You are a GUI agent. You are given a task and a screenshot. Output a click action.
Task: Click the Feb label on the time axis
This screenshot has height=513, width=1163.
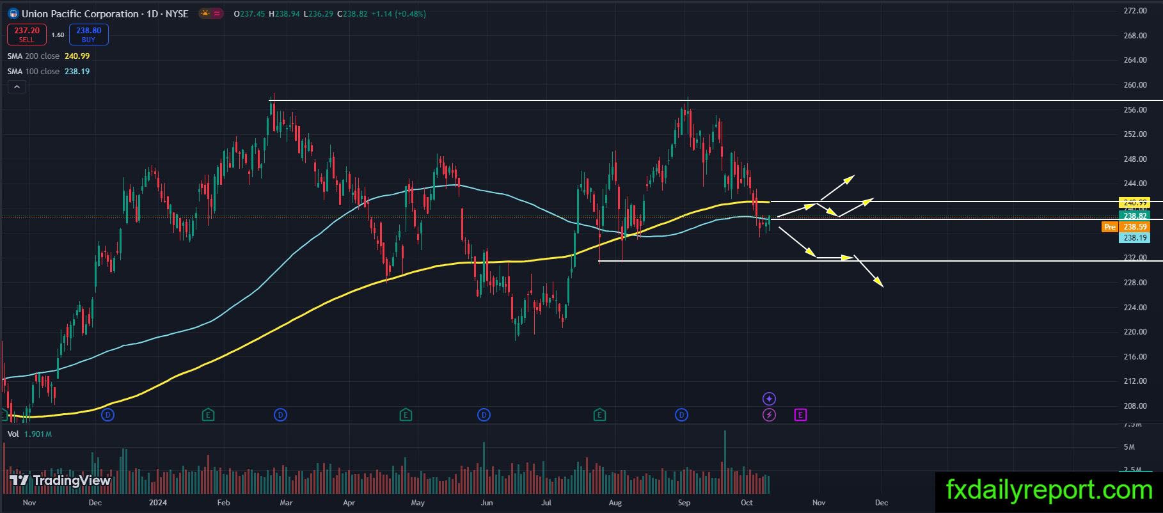(223, 503)
